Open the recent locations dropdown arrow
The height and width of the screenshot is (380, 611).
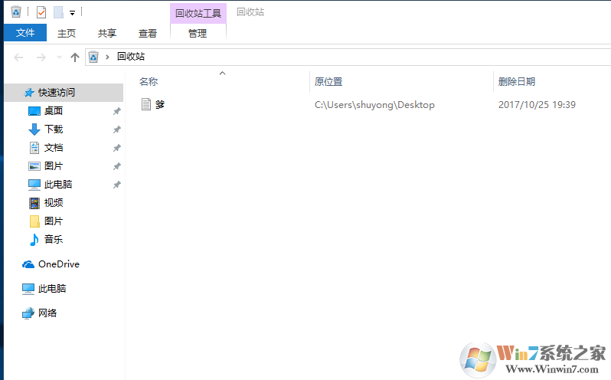pyautogui.click(x=59, y=57)
